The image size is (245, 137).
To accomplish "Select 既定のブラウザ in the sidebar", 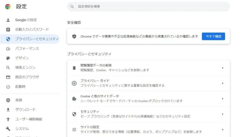I will point(27,77).
